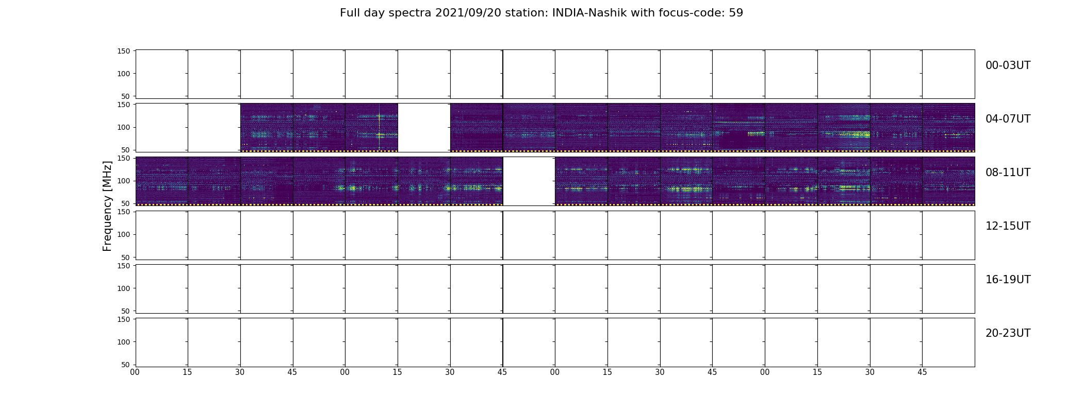Click the 100 tick of the 00-03UT row
The image size is (1083, 412).
(x=124, y=74)
